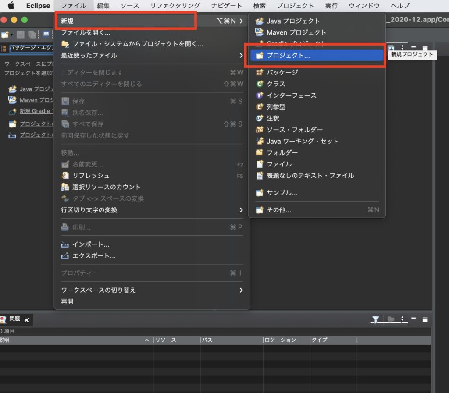Open the ナビゲート menu

(x=227, y=5)
